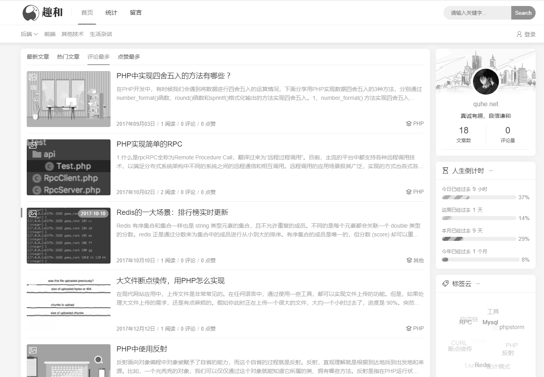The height and width of the screenshot is (377, 544).
Task: Click the 趣和 site logo
Action: 43,13
